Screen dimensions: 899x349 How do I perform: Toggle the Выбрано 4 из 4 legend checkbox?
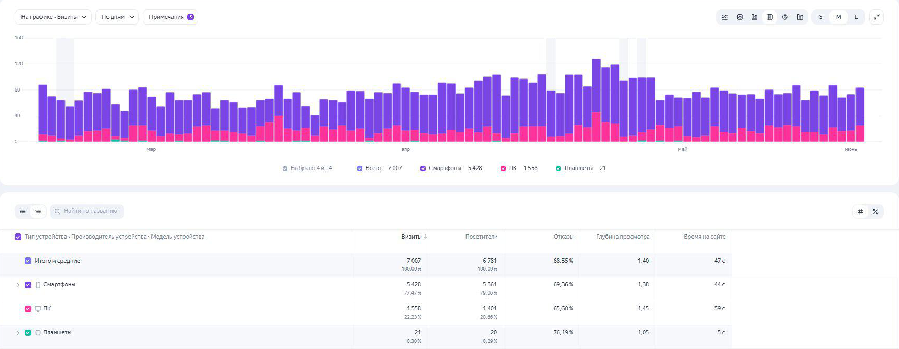click(285, 168)
